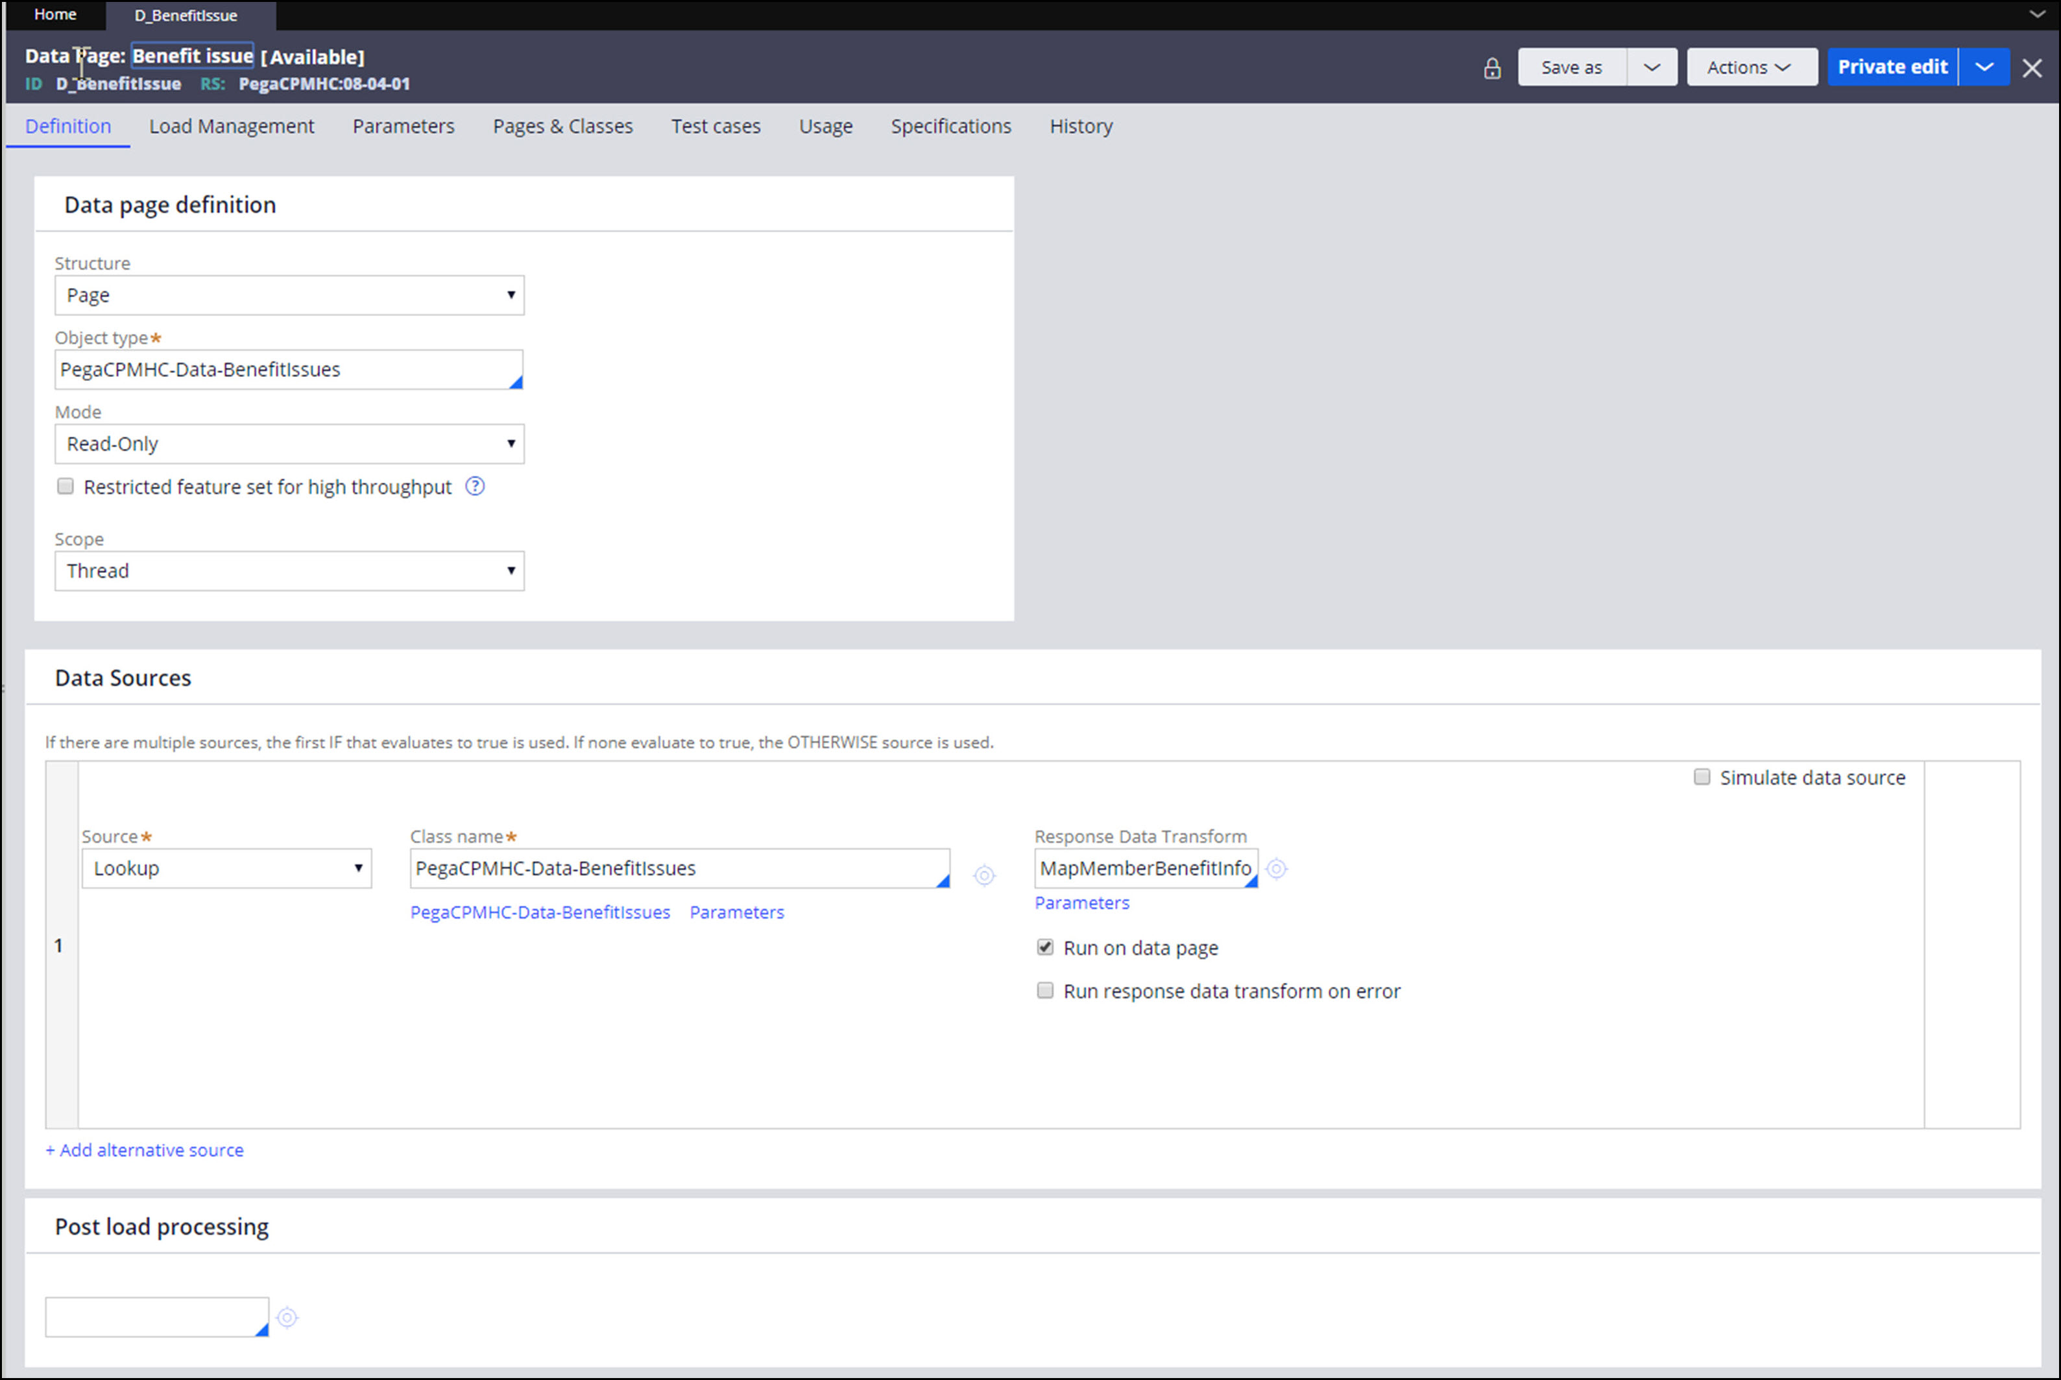This screenshot has width=2061, height=1380.
Task: Click the lock icon in header
Action: point(1491,67)
